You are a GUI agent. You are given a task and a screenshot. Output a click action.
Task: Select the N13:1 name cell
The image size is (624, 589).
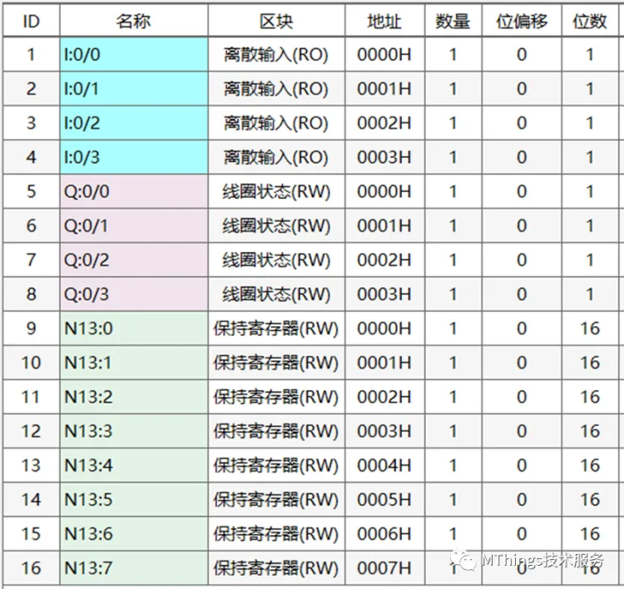click(x=134, y=363)
